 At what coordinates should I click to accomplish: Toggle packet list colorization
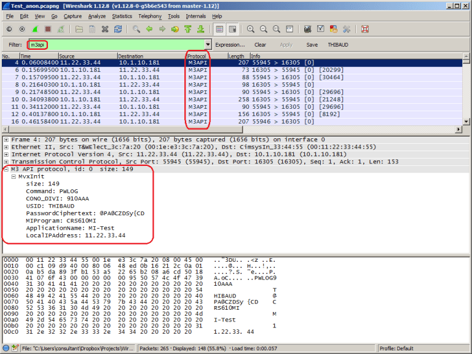pyautogui.click(x=219, y=29)
